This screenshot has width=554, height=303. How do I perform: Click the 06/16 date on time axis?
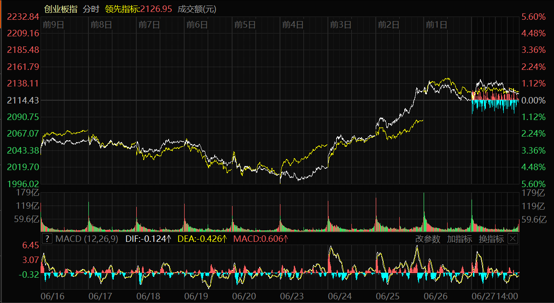click(x=52, y=296)
